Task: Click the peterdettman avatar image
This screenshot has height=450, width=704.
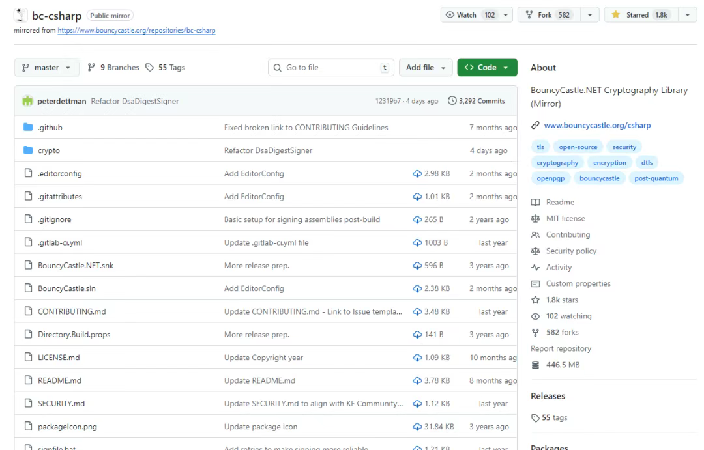Action: (27, 101)
